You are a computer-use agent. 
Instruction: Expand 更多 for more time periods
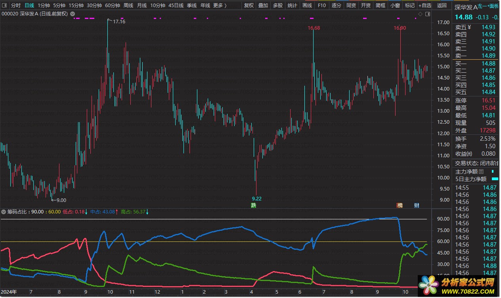tap(220, 6)
